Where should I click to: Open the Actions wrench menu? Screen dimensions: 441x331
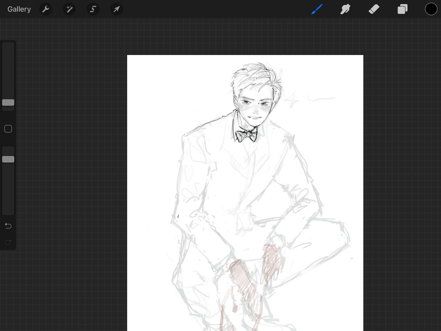(x=46, y=9)
